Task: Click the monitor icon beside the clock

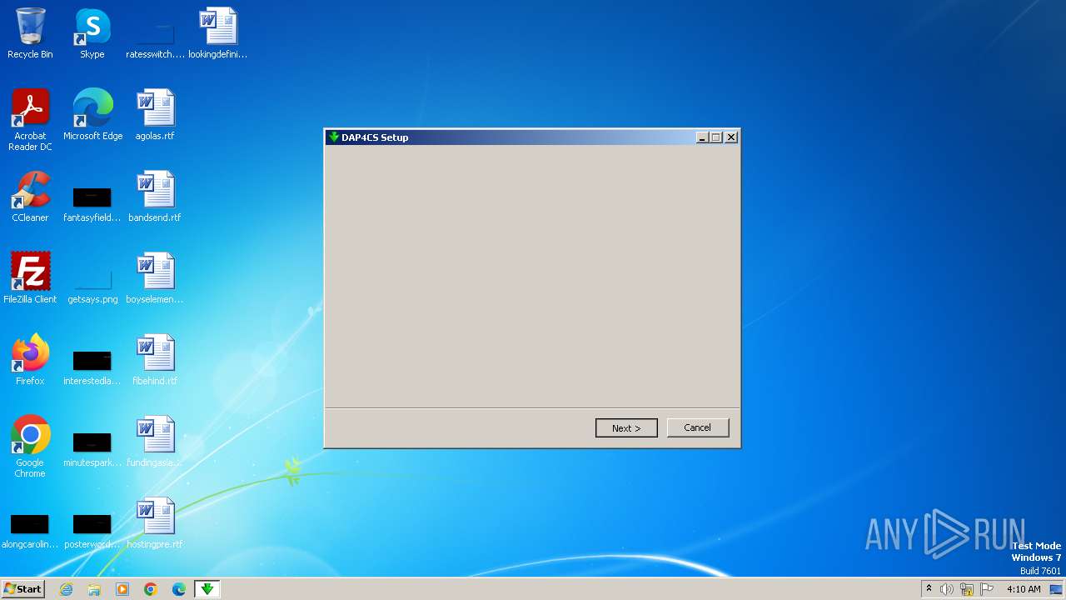Action: 1055,589
